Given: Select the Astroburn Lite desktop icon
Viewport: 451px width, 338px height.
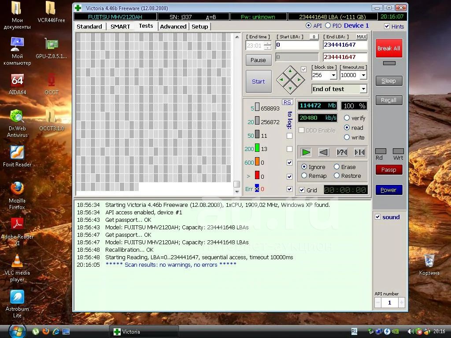Looking at the screenshot, I should pyautogui.click(x=17, y=305).
